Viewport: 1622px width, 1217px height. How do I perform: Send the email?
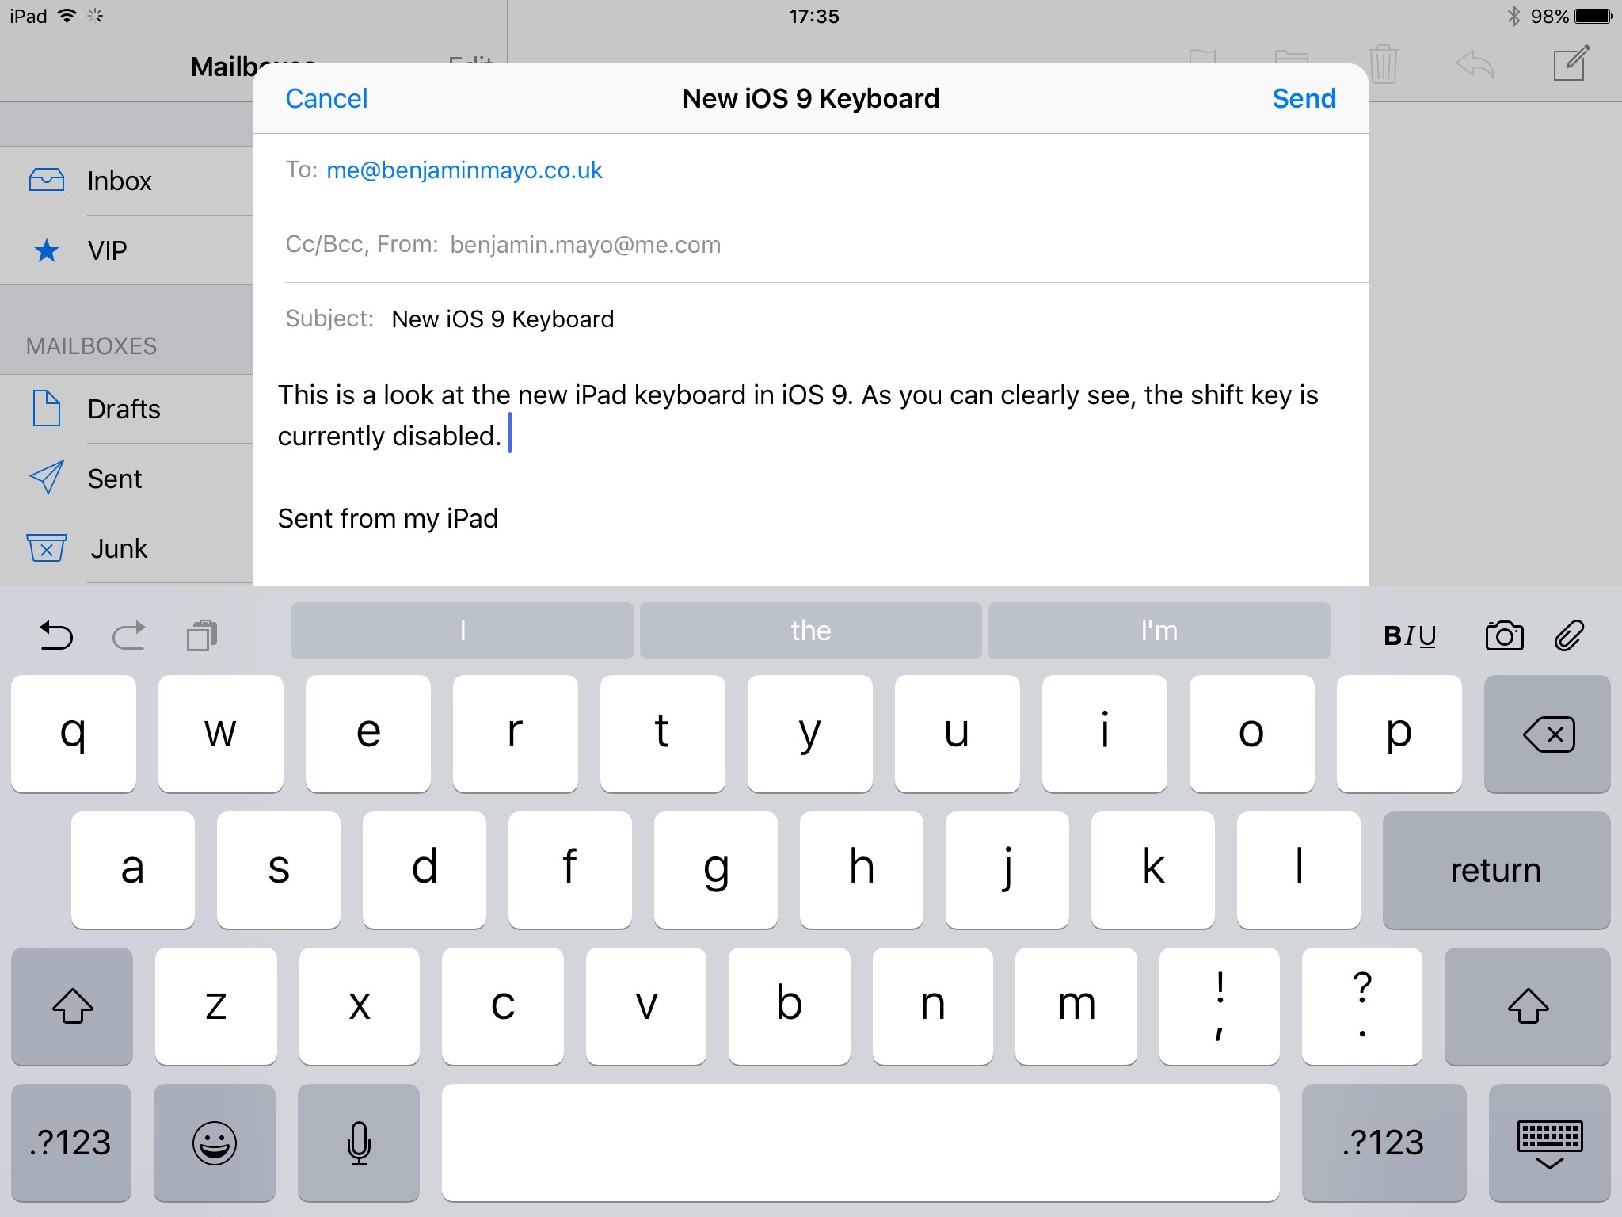coord(1303,97)
